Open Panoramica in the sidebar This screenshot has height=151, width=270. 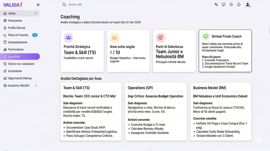pos(20,21)
